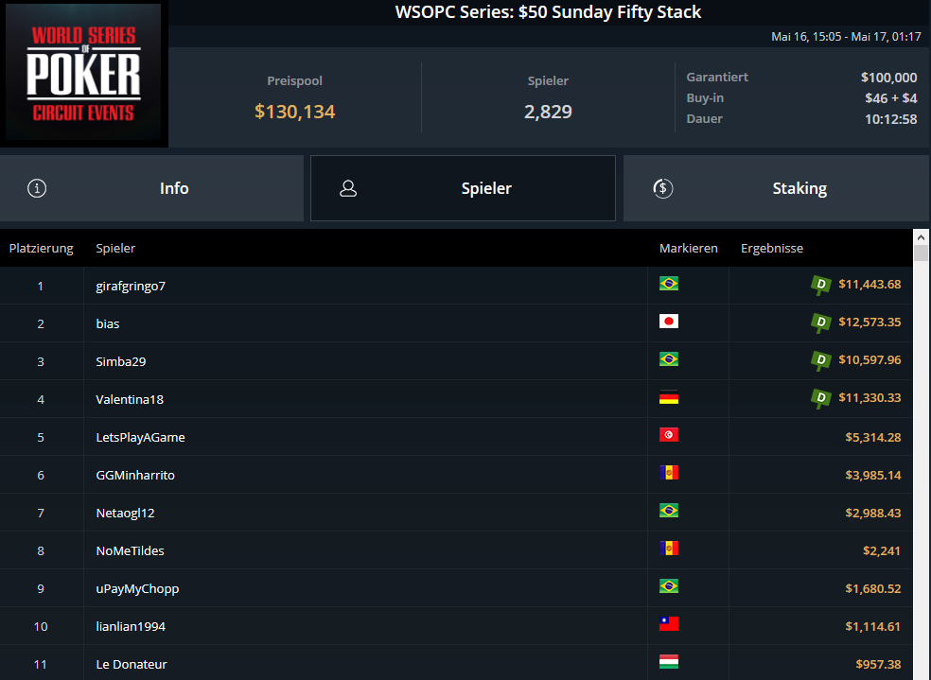Click Simba29's green deal badge icon
931x680 pixels.
[x=821, y=360]
